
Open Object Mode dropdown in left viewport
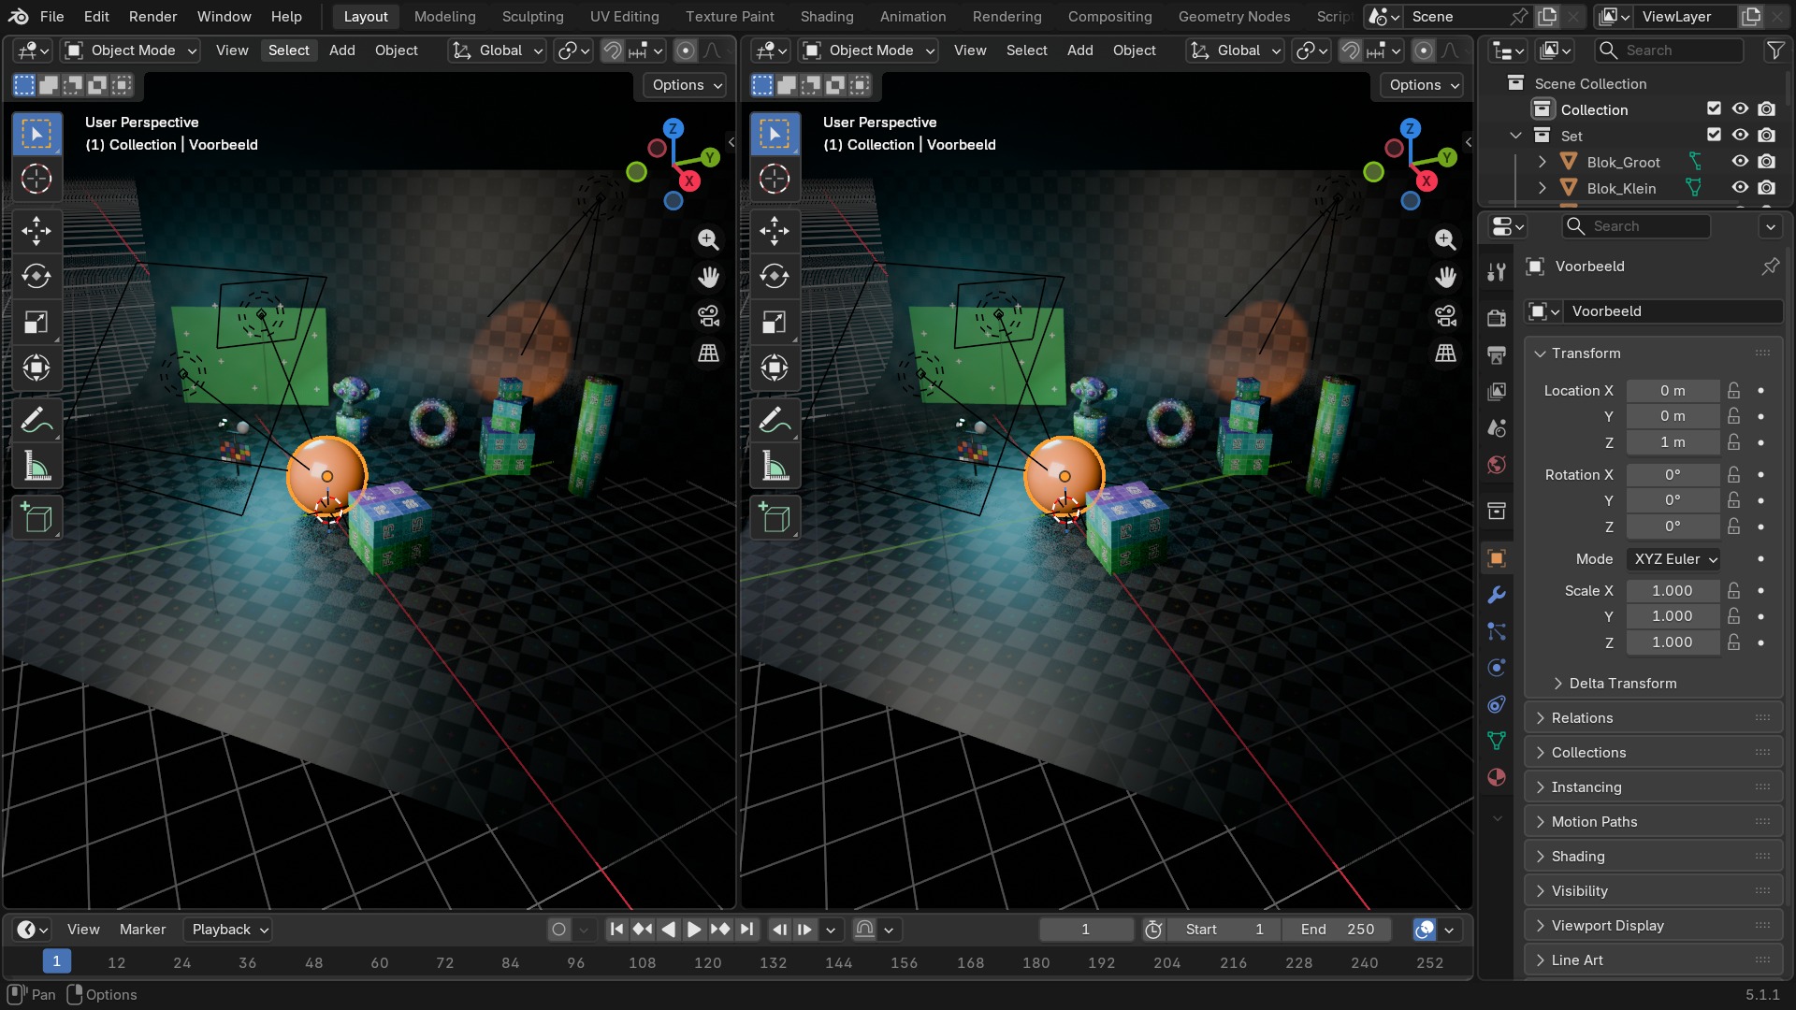pos(131,50)
